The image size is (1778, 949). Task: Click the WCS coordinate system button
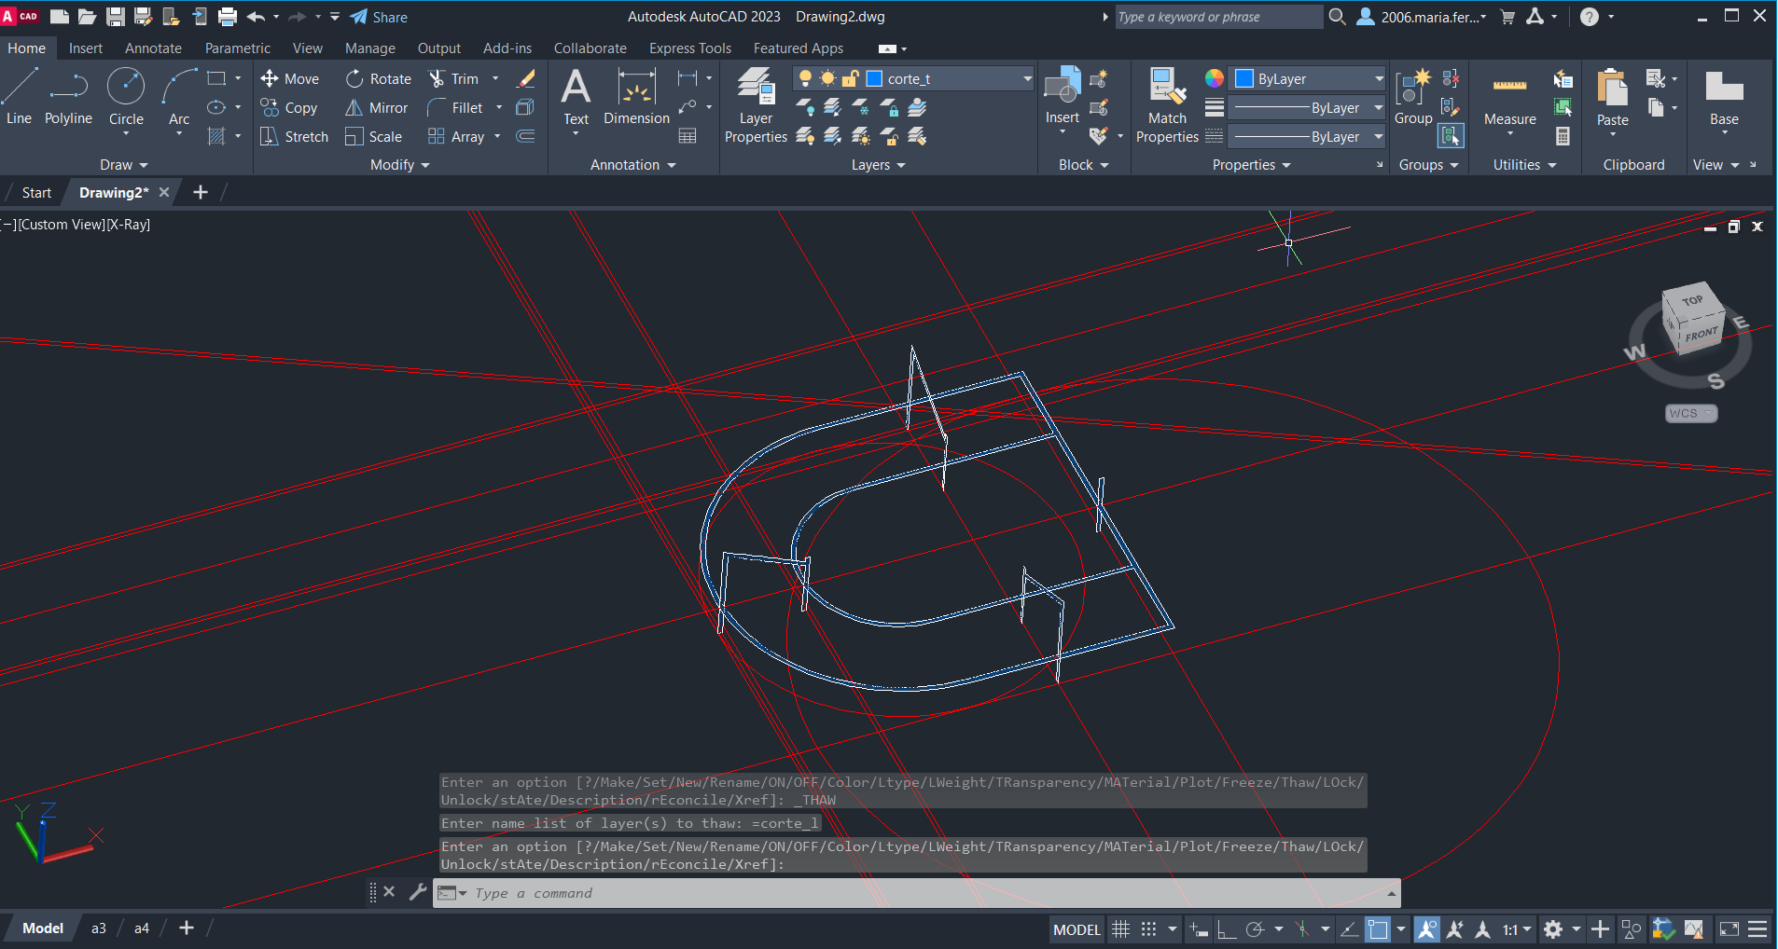pyautogui.click(x=1690, y=414)
